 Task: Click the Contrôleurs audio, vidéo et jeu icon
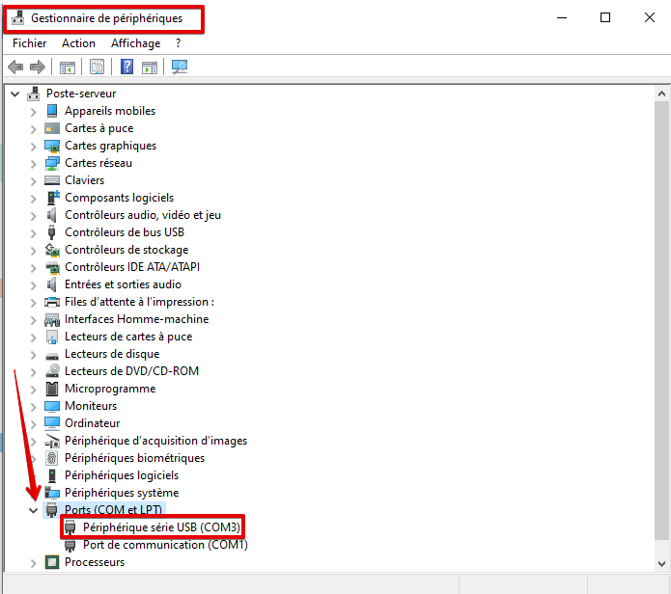click(x=52, y=215)
